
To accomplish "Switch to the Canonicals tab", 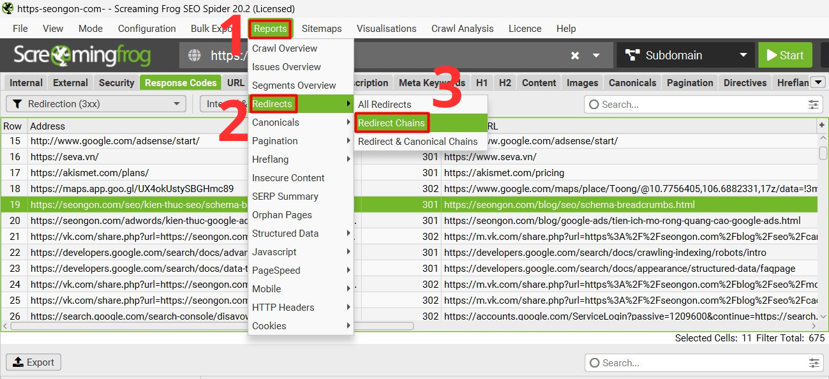I will coord(632,83).
